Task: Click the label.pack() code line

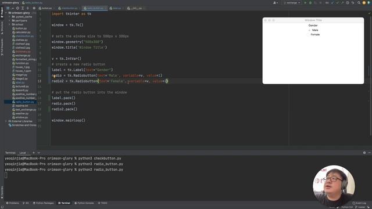Action: pyautogui.click(x=63, y=98)
